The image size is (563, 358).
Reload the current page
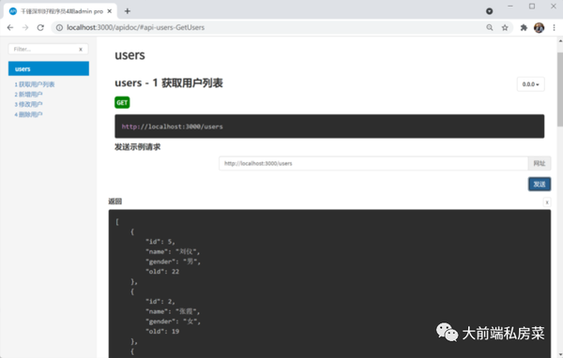tap(40, 27)
